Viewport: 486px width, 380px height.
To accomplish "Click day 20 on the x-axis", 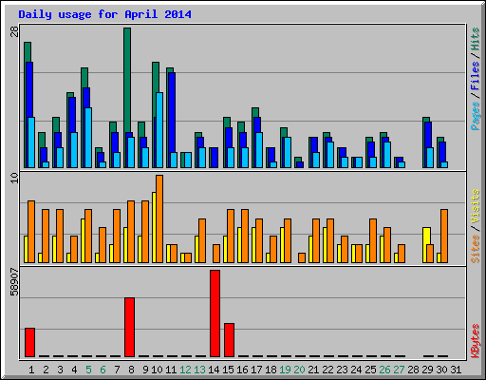I will coord(299,370).
